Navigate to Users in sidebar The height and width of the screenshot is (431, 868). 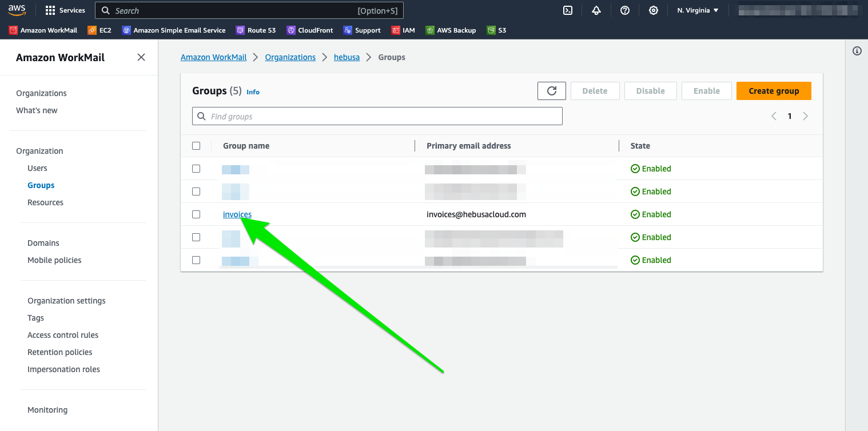[37, 168]
